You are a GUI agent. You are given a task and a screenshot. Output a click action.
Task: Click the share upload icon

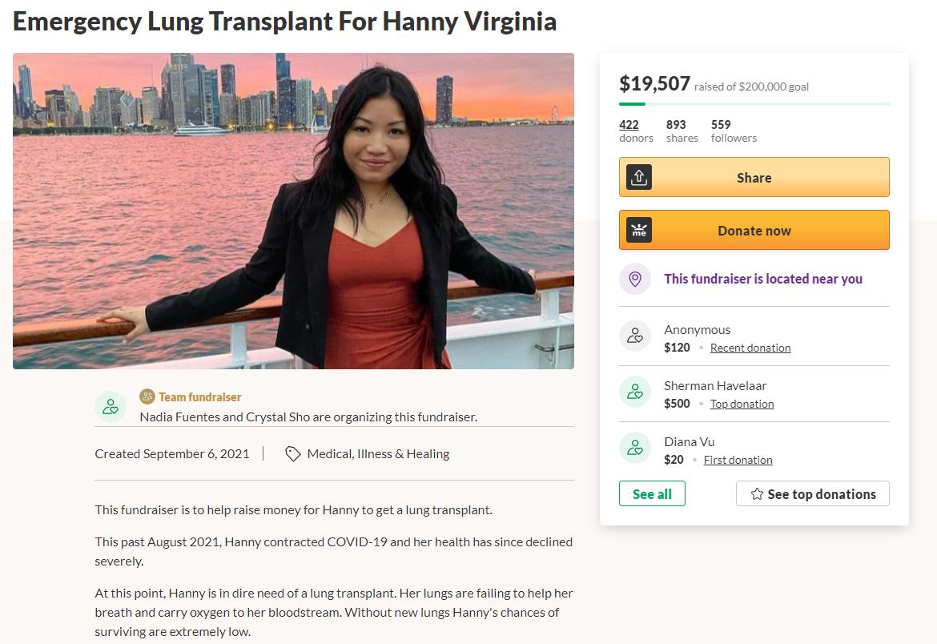coord(638,177)
